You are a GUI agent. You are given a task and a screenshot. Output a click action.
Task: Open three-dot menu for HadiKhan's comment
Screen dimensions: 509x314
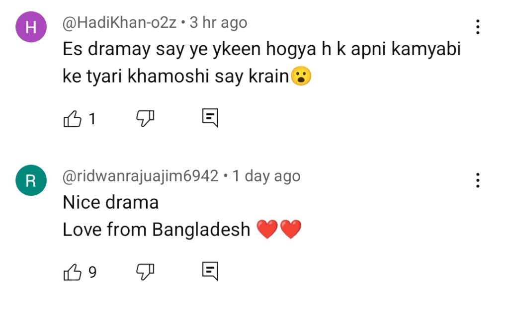pos(477,27)
